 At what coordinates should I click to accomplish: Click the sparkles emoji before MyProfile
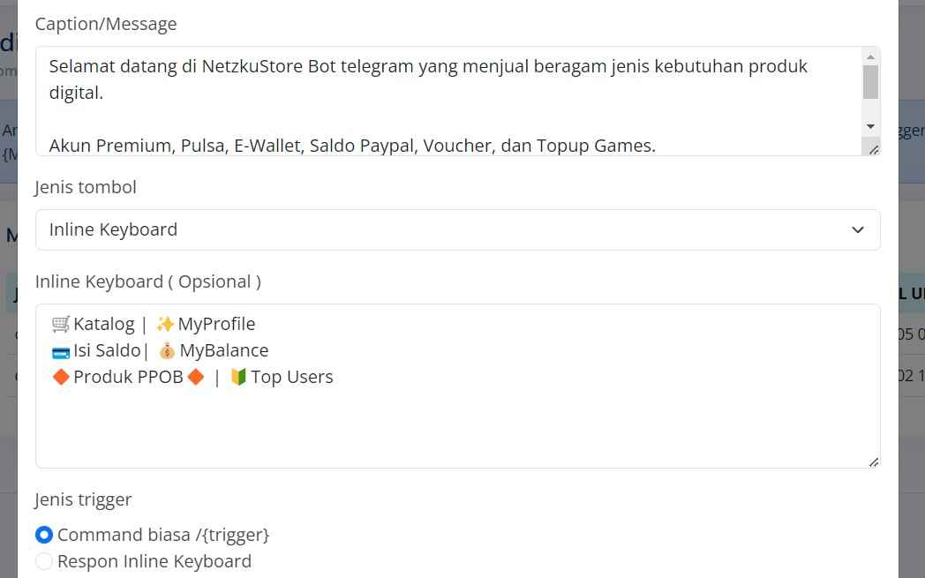click(165, 324)
